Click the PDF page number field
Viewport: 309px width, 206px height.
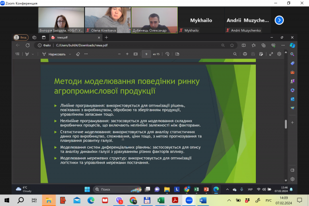coord(145,54)
